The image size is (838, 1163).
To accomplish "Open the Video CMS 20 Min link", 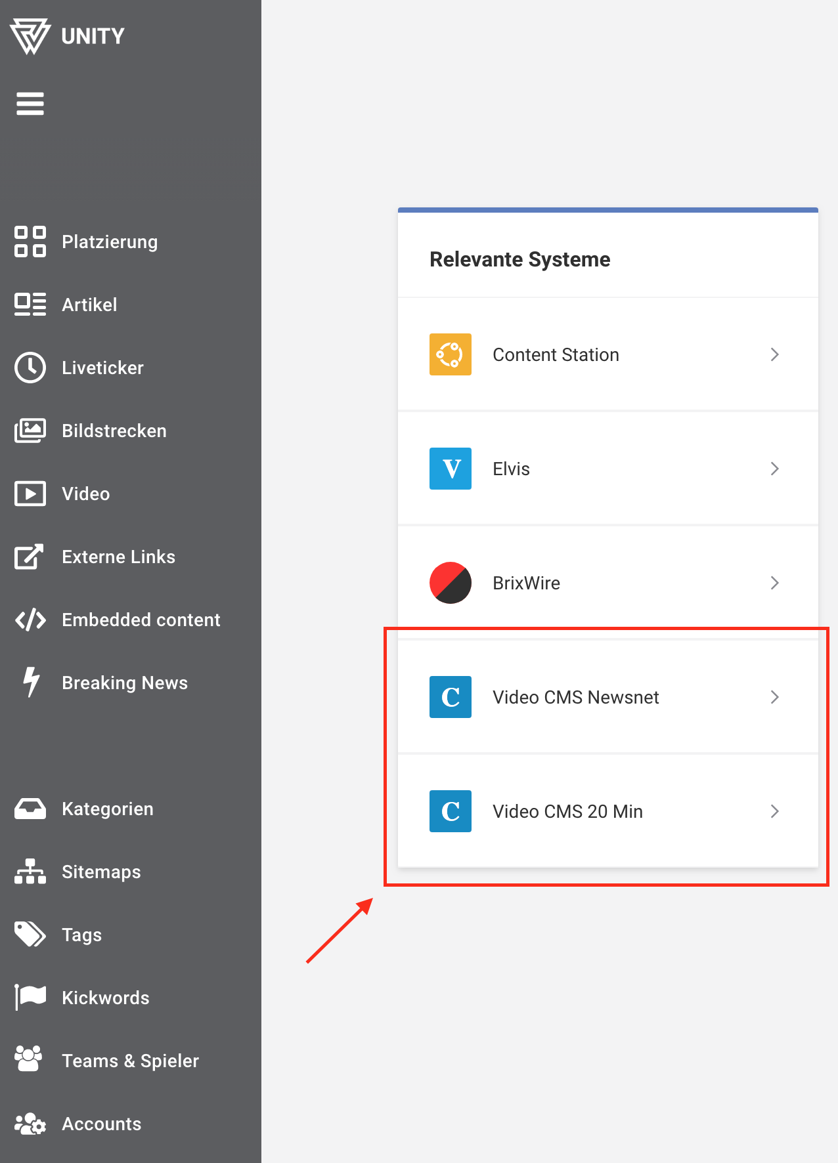I will (567, 811).
